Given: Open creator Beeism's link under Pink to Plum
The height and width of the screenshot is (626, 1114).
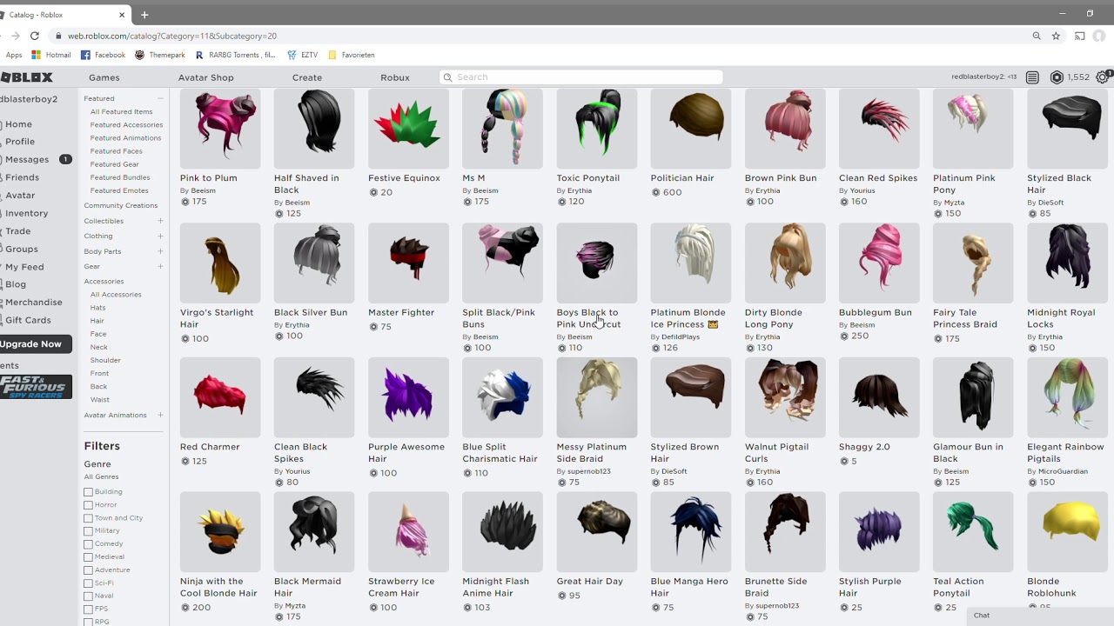Looking at the screenshot, I should point(203,190).
